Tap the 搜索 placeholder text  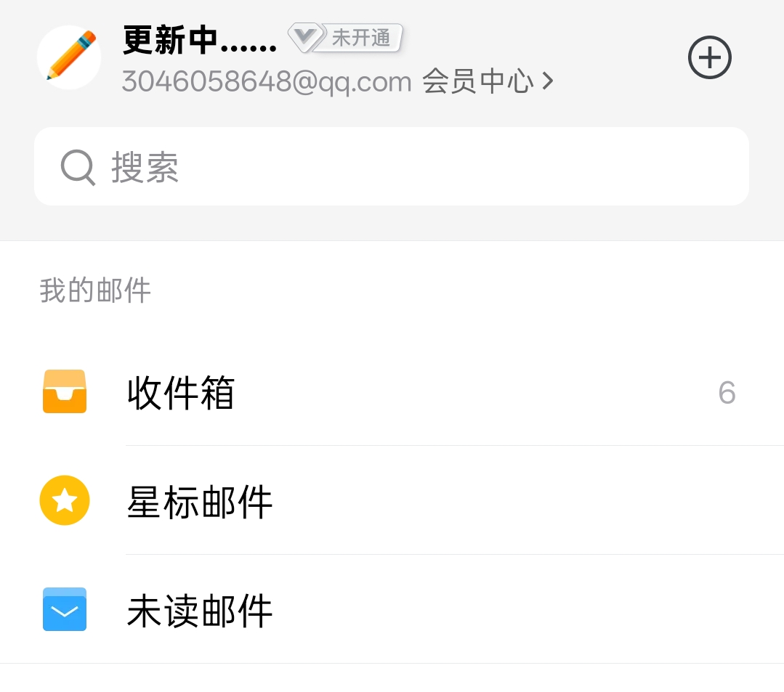145,168
